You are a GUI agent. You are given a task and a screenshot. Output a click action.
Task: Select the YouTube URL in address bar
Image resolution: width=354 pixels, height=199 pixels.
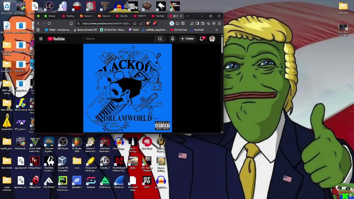(106, 23)
